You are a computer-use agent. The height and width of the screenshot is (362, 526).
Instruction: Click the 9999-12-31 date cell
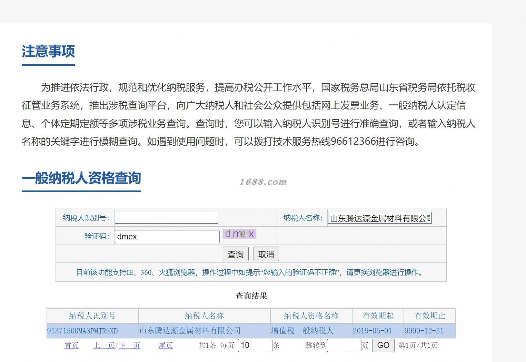point(430,331)
